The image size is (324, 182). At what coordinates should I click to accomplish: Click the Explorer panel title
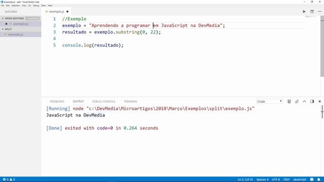tap(11, 12)
